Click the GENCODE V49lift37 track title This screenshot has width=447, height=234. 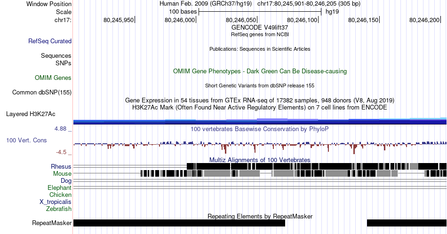[260, 27]
